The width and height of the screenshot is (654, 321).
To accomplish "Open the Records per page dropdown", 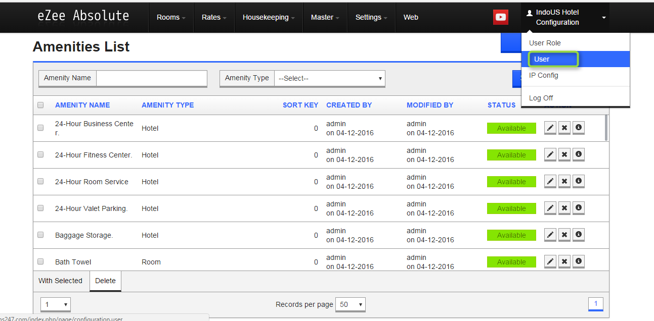I will (x=351, y=304).
